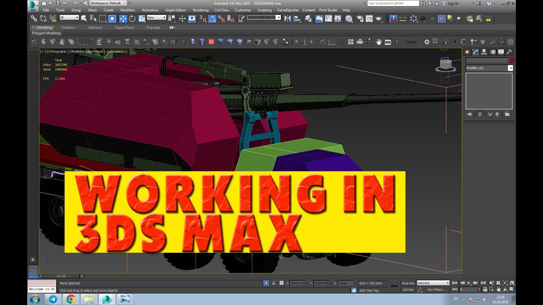Click the Sign In link

[x=453, y=3]
